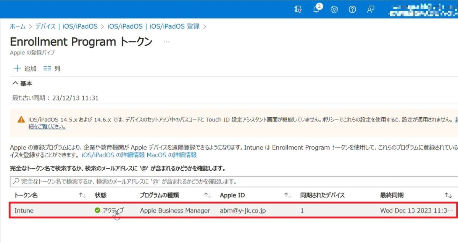Open portal settings via the gear icon
The width and height of the screenshot is (458, 243).
coord(334,10)
